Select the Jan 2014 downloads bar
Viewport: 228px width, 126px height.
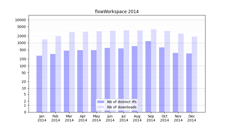point(45,76)
